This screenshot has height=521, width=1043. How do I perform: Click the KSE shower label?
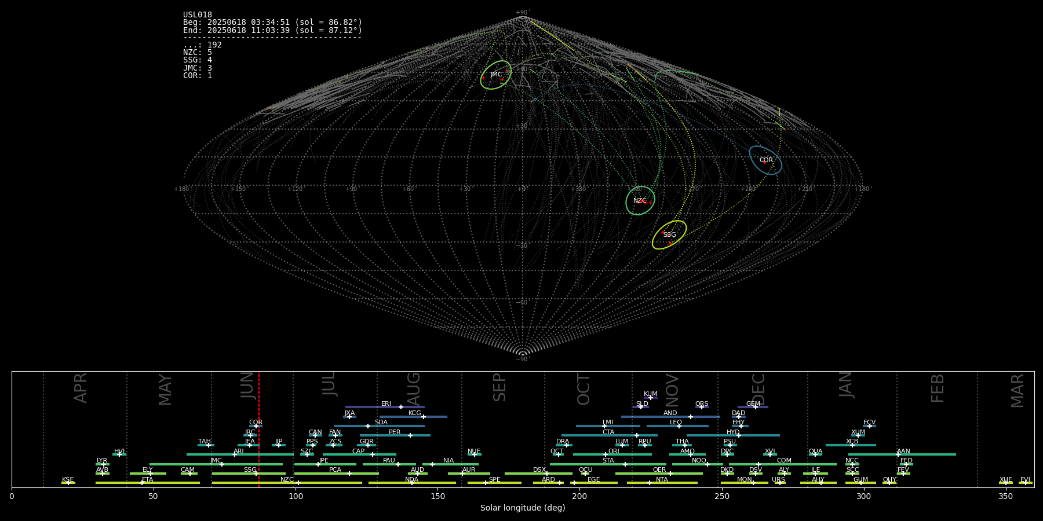pos(68,480)
